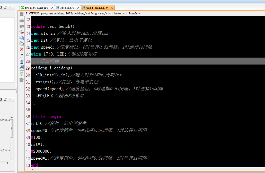Click the Cut scissors icon
Screen dimensions: 265x173
[22, 32]
